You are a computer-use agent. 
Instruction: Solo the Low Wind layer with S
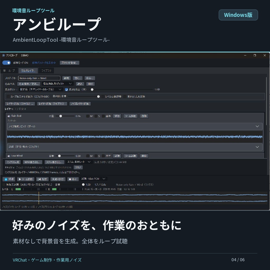point(96,156)
